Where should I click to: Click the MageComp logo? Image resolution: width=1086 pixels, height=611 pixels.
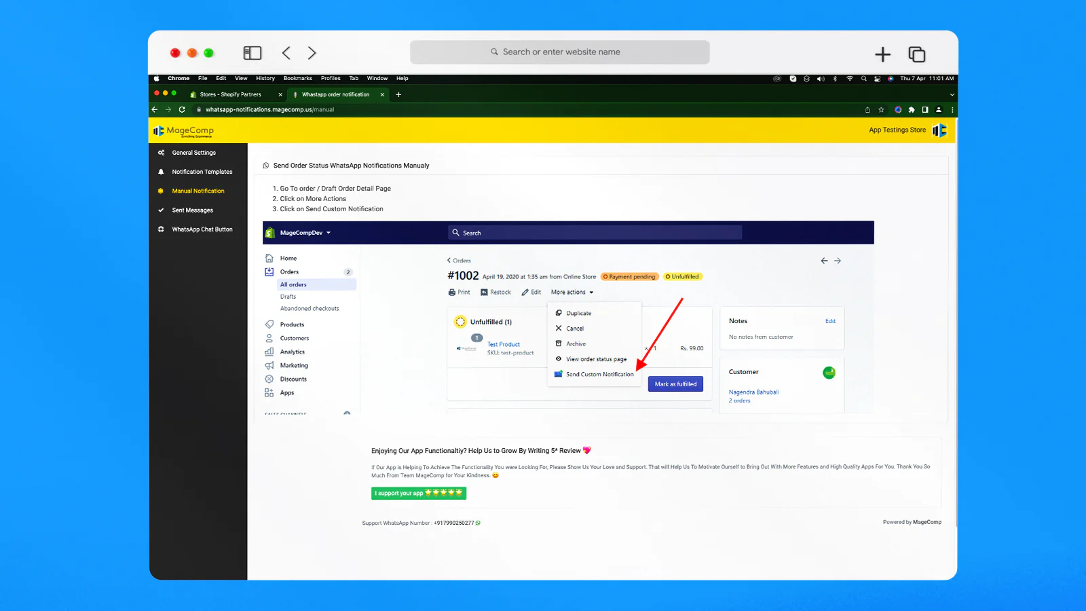183,130
